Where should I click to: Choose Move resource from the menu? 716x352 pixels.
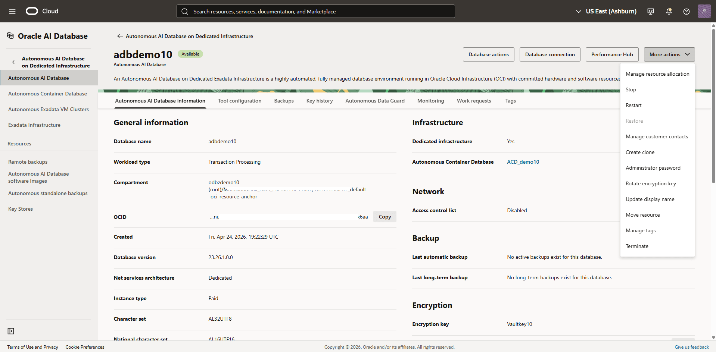coord(657,215)
